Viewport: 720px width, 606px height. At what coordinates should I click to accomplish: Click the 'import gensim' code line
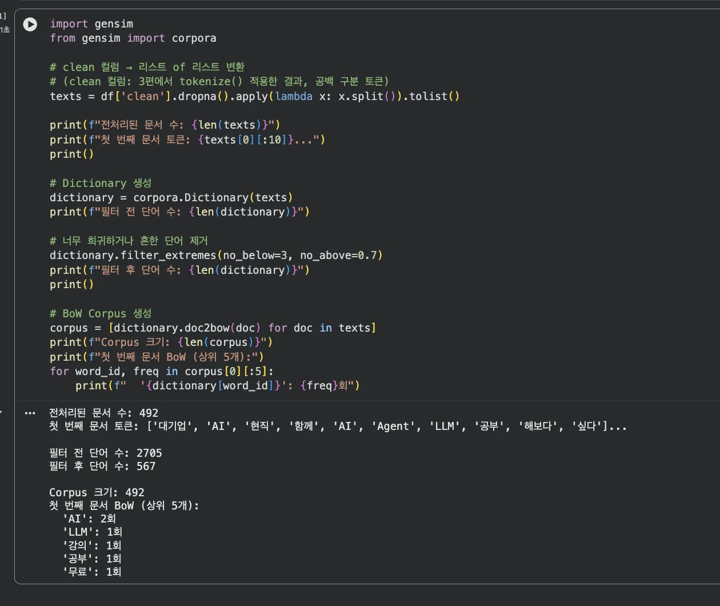[x=91, y=24]
